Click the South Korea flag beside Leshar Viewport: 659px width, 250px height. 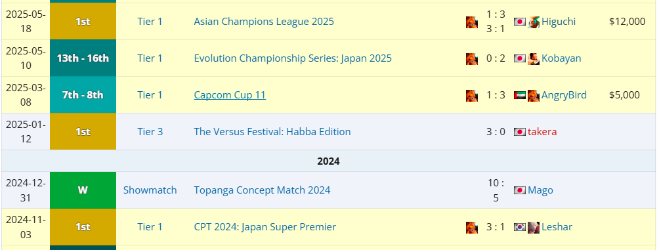pyautogui.click(x=519, y=227)
